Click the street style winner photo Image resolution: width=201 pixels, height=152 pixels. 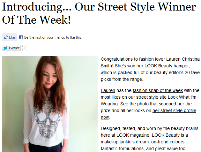50,104
